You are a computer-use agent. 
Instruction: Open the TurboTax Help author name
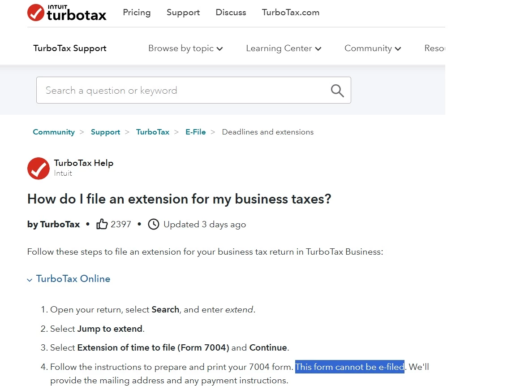[x=84, y=163]
